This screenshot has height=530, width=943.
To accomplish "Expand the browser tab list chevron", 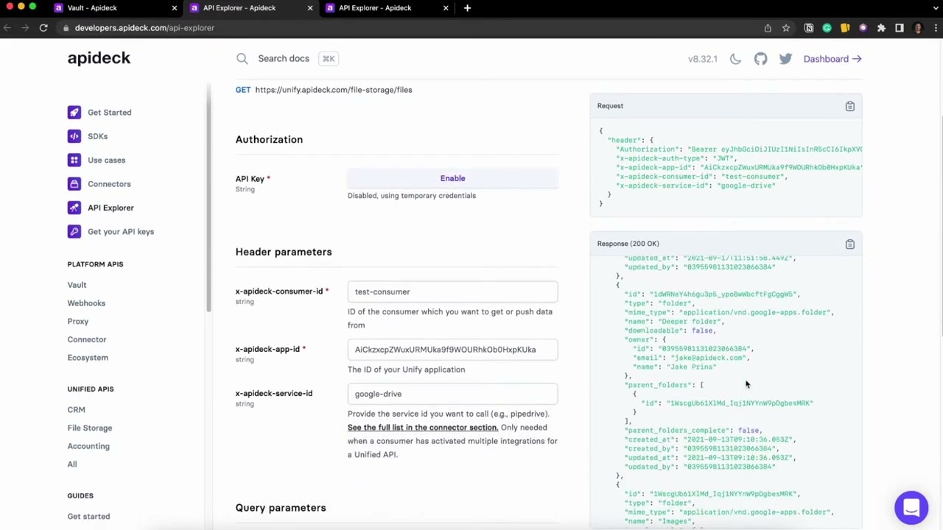I will tap(936, 8).
